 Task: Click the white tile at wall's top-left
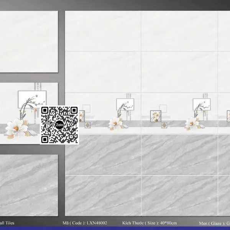click(103, 31)
